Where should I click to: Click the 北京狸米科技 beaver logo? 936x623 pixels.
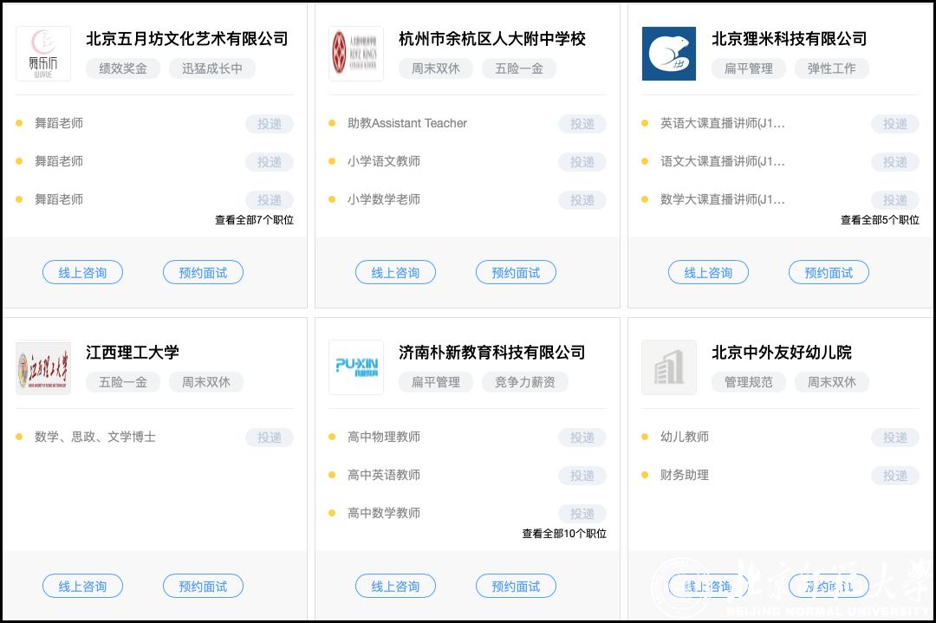[669, 54]
